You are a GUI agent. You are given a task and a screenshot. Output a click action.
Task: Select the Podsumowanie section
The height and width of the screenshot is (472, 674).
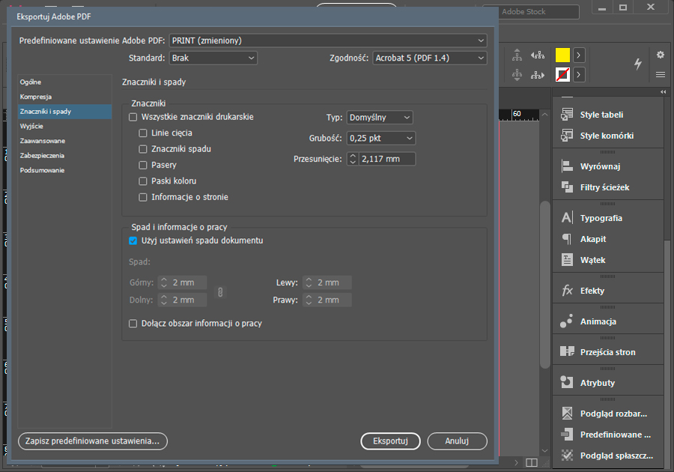pos(64,170)
